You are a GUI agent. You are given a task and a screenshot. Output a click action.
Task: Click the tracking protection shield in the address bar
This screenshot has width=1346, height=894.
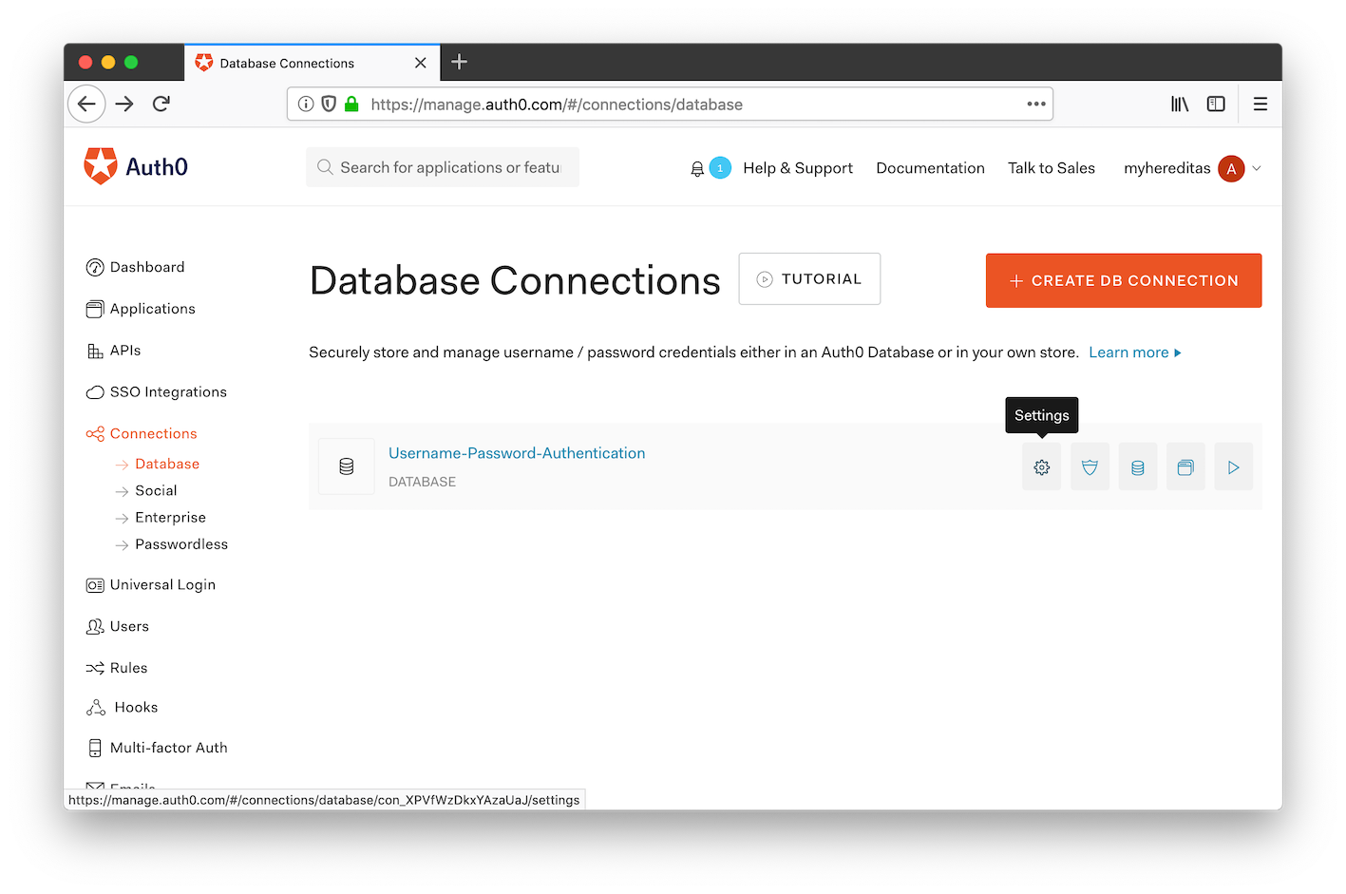pos(329,105)
